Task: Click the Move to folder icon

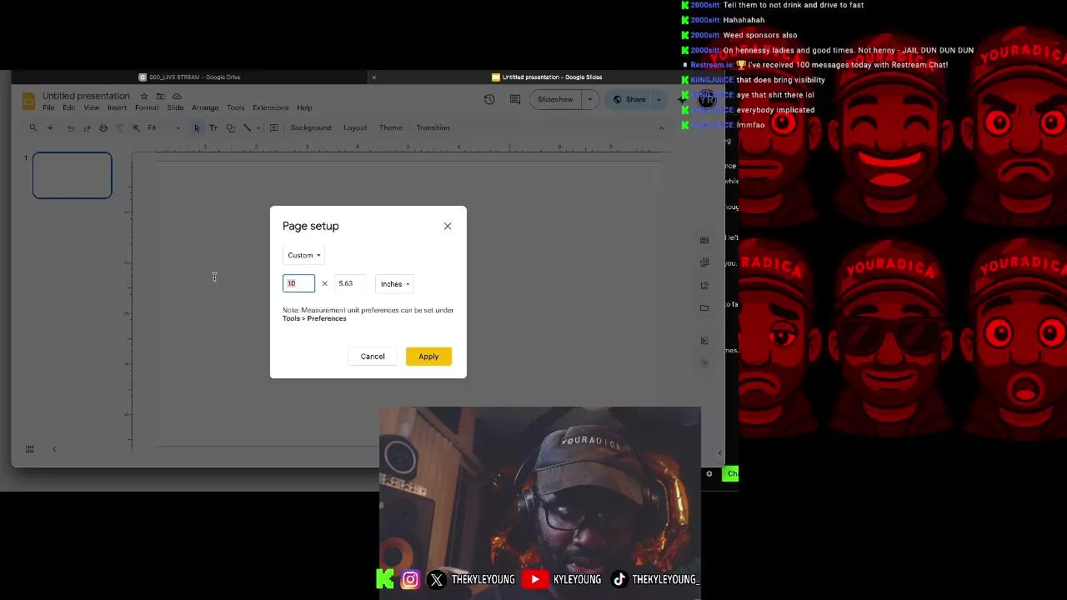Action: (x=160, y=96)
